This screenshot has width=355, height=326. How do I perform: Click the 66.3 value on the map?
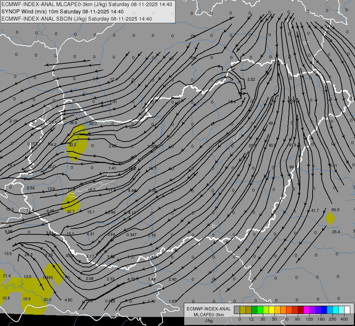click(293, 167)
